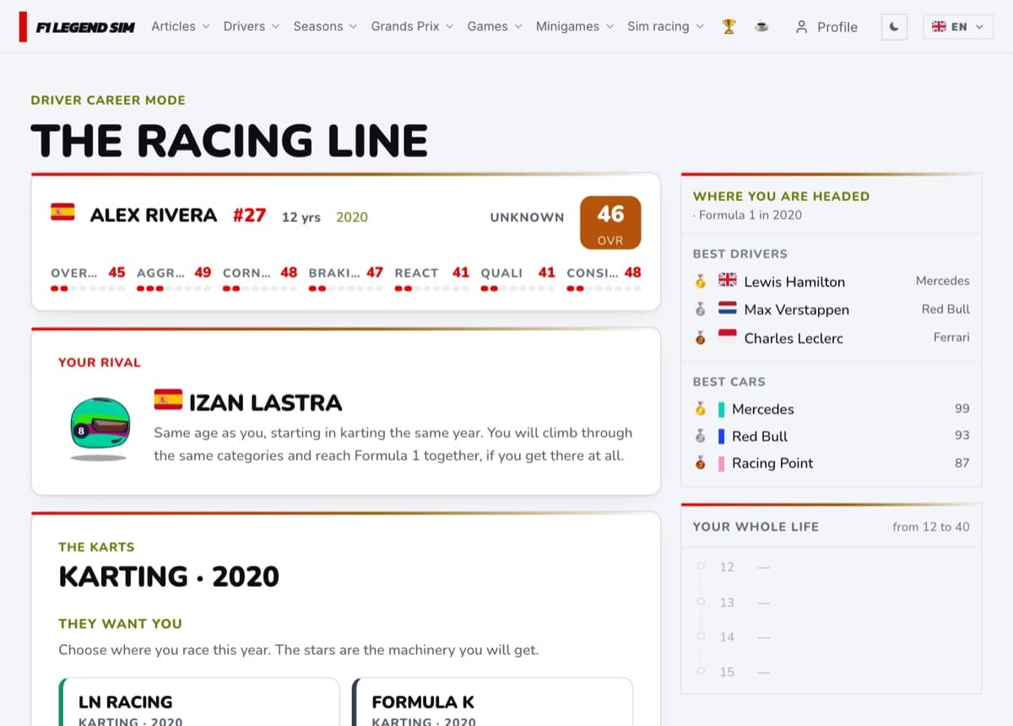The width and height of the screenshot is (1013, 726).
Task: Click the blue Red Bull color bar
Action: (722, 436)
